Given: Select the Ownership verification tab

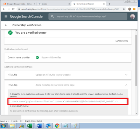Looking at the screenshot, I should coord(89,4).
